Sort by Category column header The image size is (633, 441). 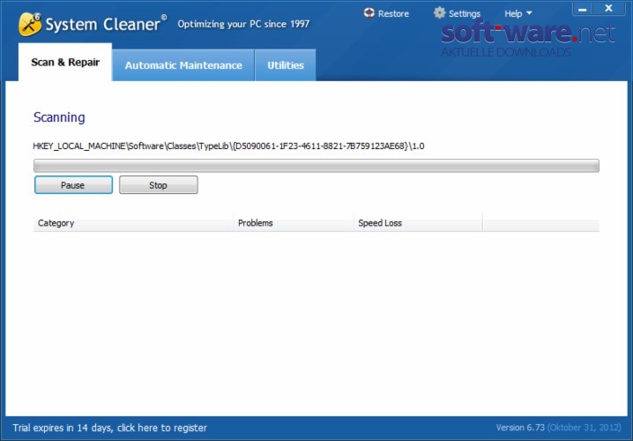(133, 223)
